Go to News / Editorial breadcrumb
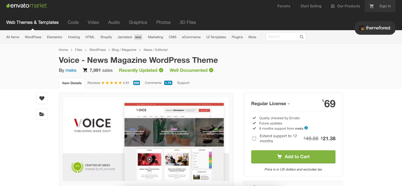This screenshot has width=402, height=186. point(156,50)
